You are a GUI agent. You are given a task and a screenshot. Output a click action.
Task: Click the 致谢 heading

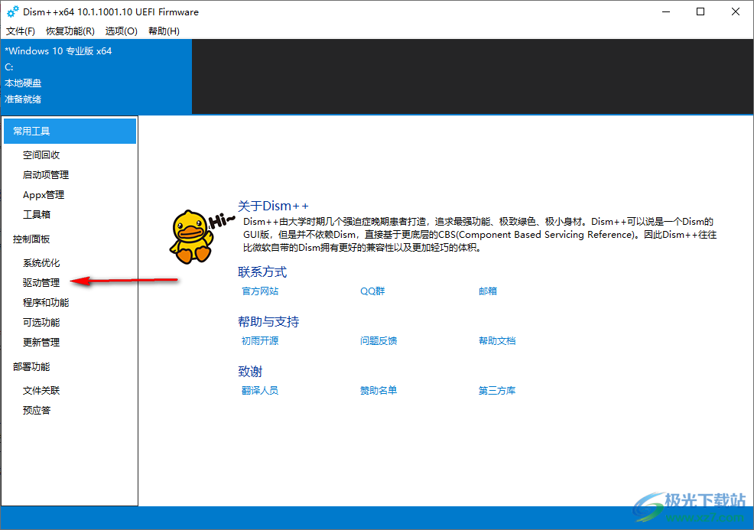pyautogui.click(x=250, y=371)
